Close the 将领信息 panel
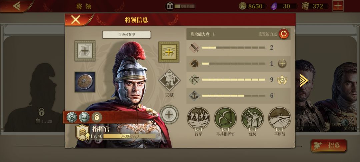The width and height of the screenshot is (360, 162). [x=76, y=20]
